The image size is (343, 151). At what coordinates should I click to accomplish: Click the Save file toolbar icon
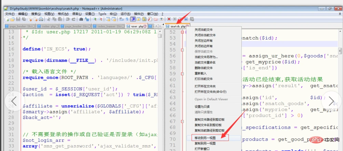coord(18,19)
